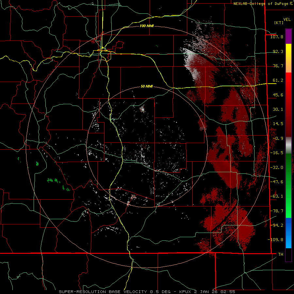
Task: Select the 76.7 scale value
Action: pyautogui.click(x=278, y=66)
